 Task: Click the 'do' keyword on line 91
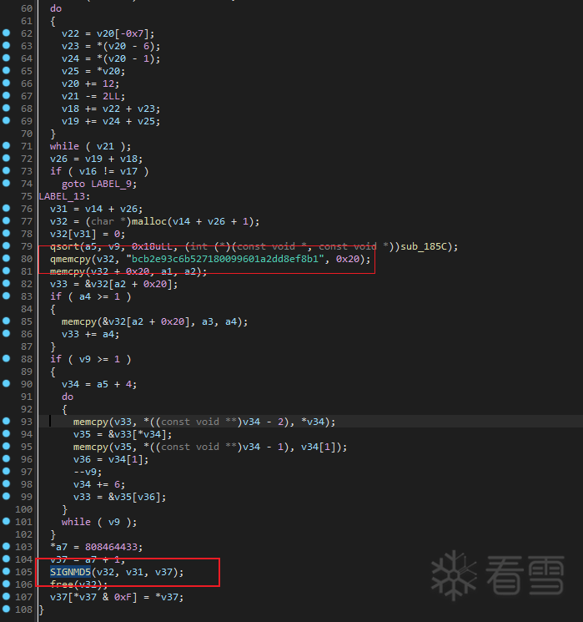pyautogui.click(x=68, y=397)
